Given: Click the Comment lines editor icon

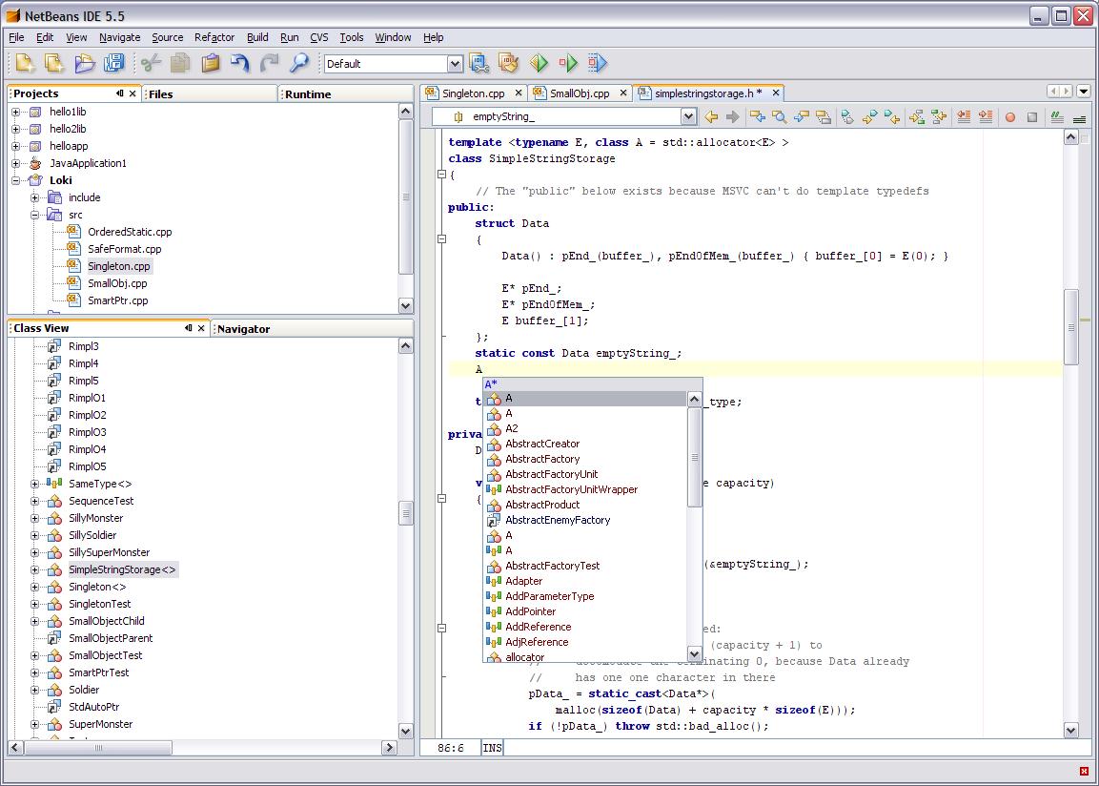Looking at the screenshot, I should tap(1057, 117).
